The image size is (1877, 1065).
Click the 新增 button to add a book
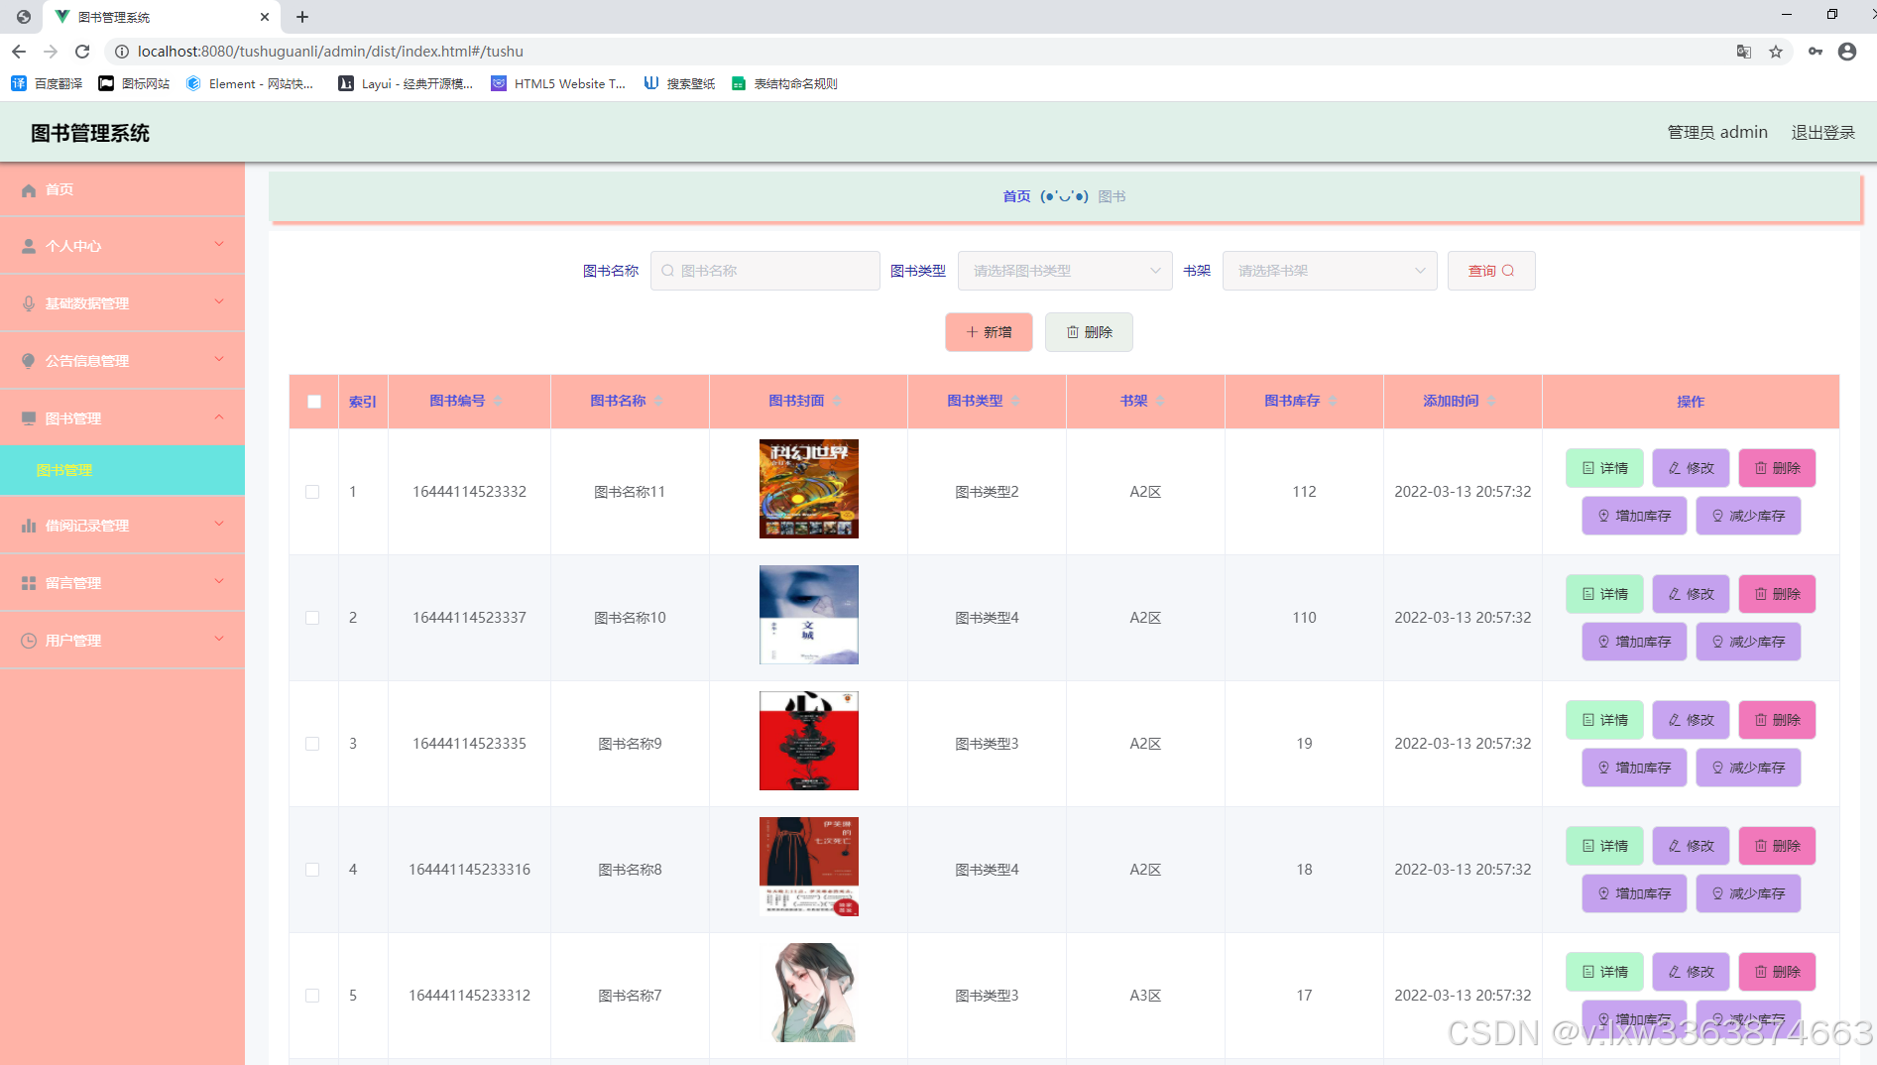[988, 332]
